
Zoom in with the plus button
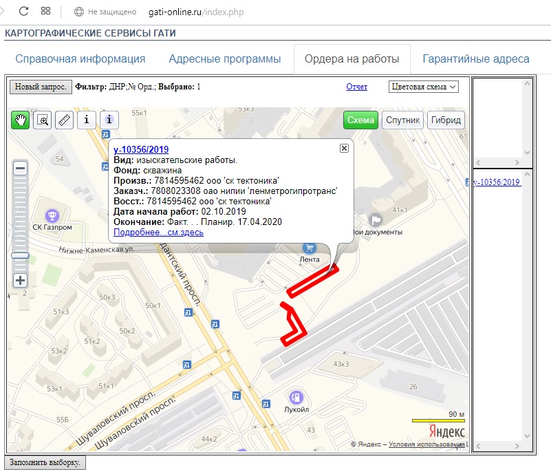(x=21, y=281)
